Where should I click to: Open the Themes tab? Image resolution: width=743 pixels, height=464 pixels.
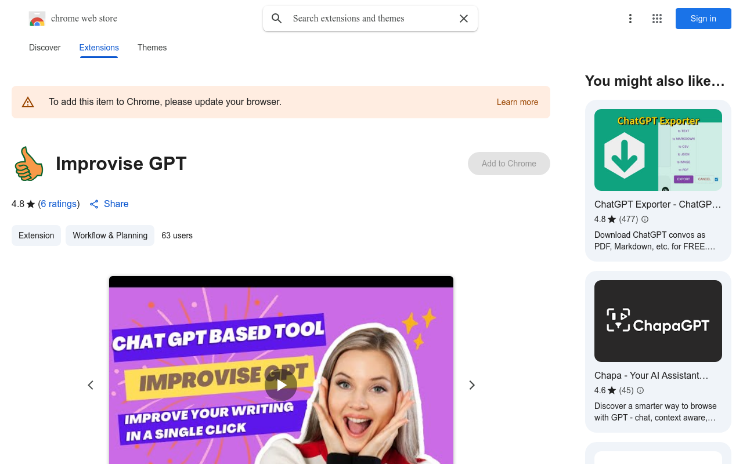[152, 48]
